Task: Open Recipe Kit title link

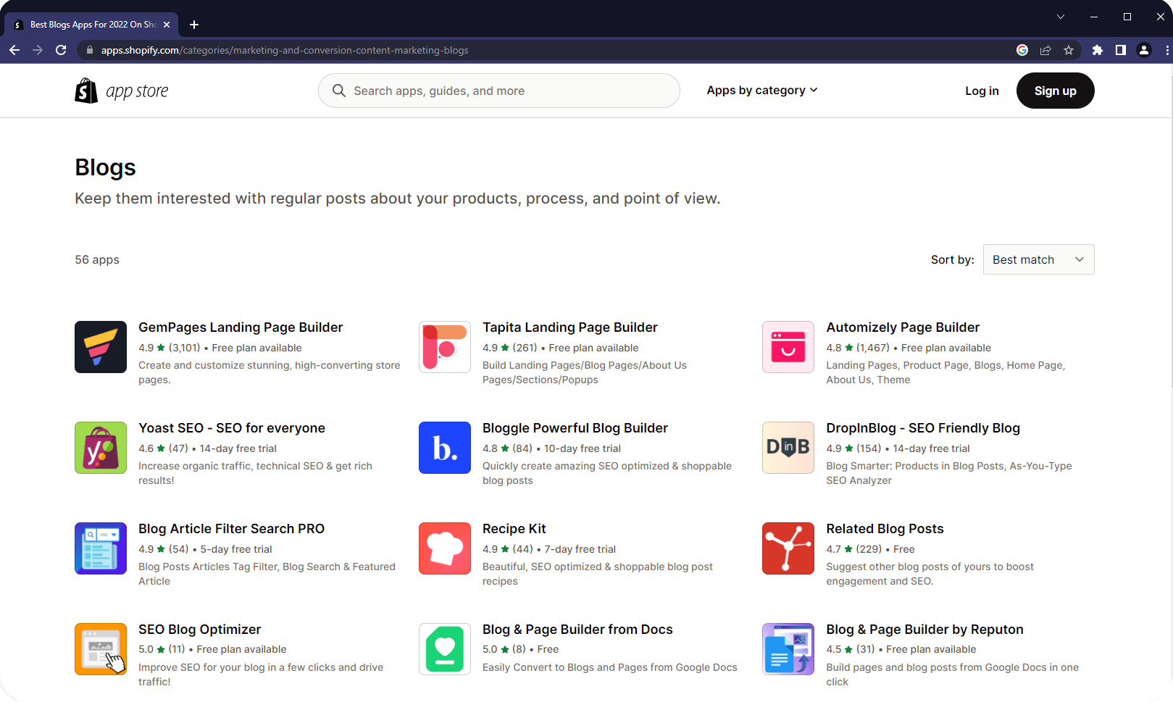Action: [x=514, y=529]
